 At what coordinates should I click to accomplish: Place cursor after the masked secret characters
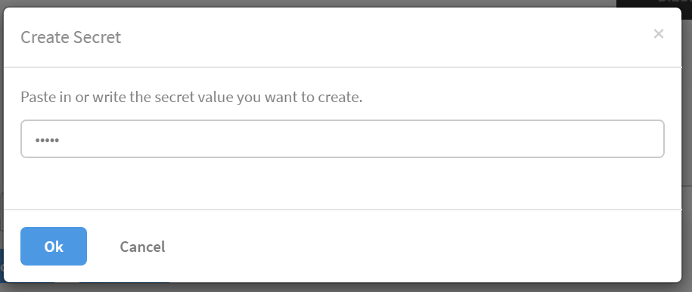pyautogui.click(x=61, y=141)
